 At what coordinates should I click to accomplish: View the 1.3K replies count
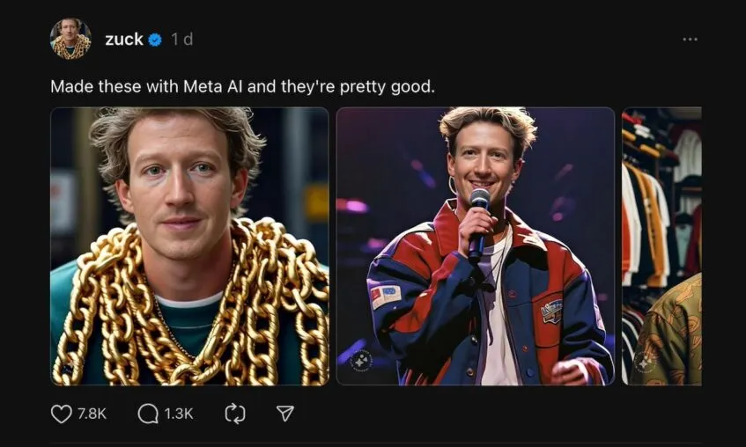point(179,413)
